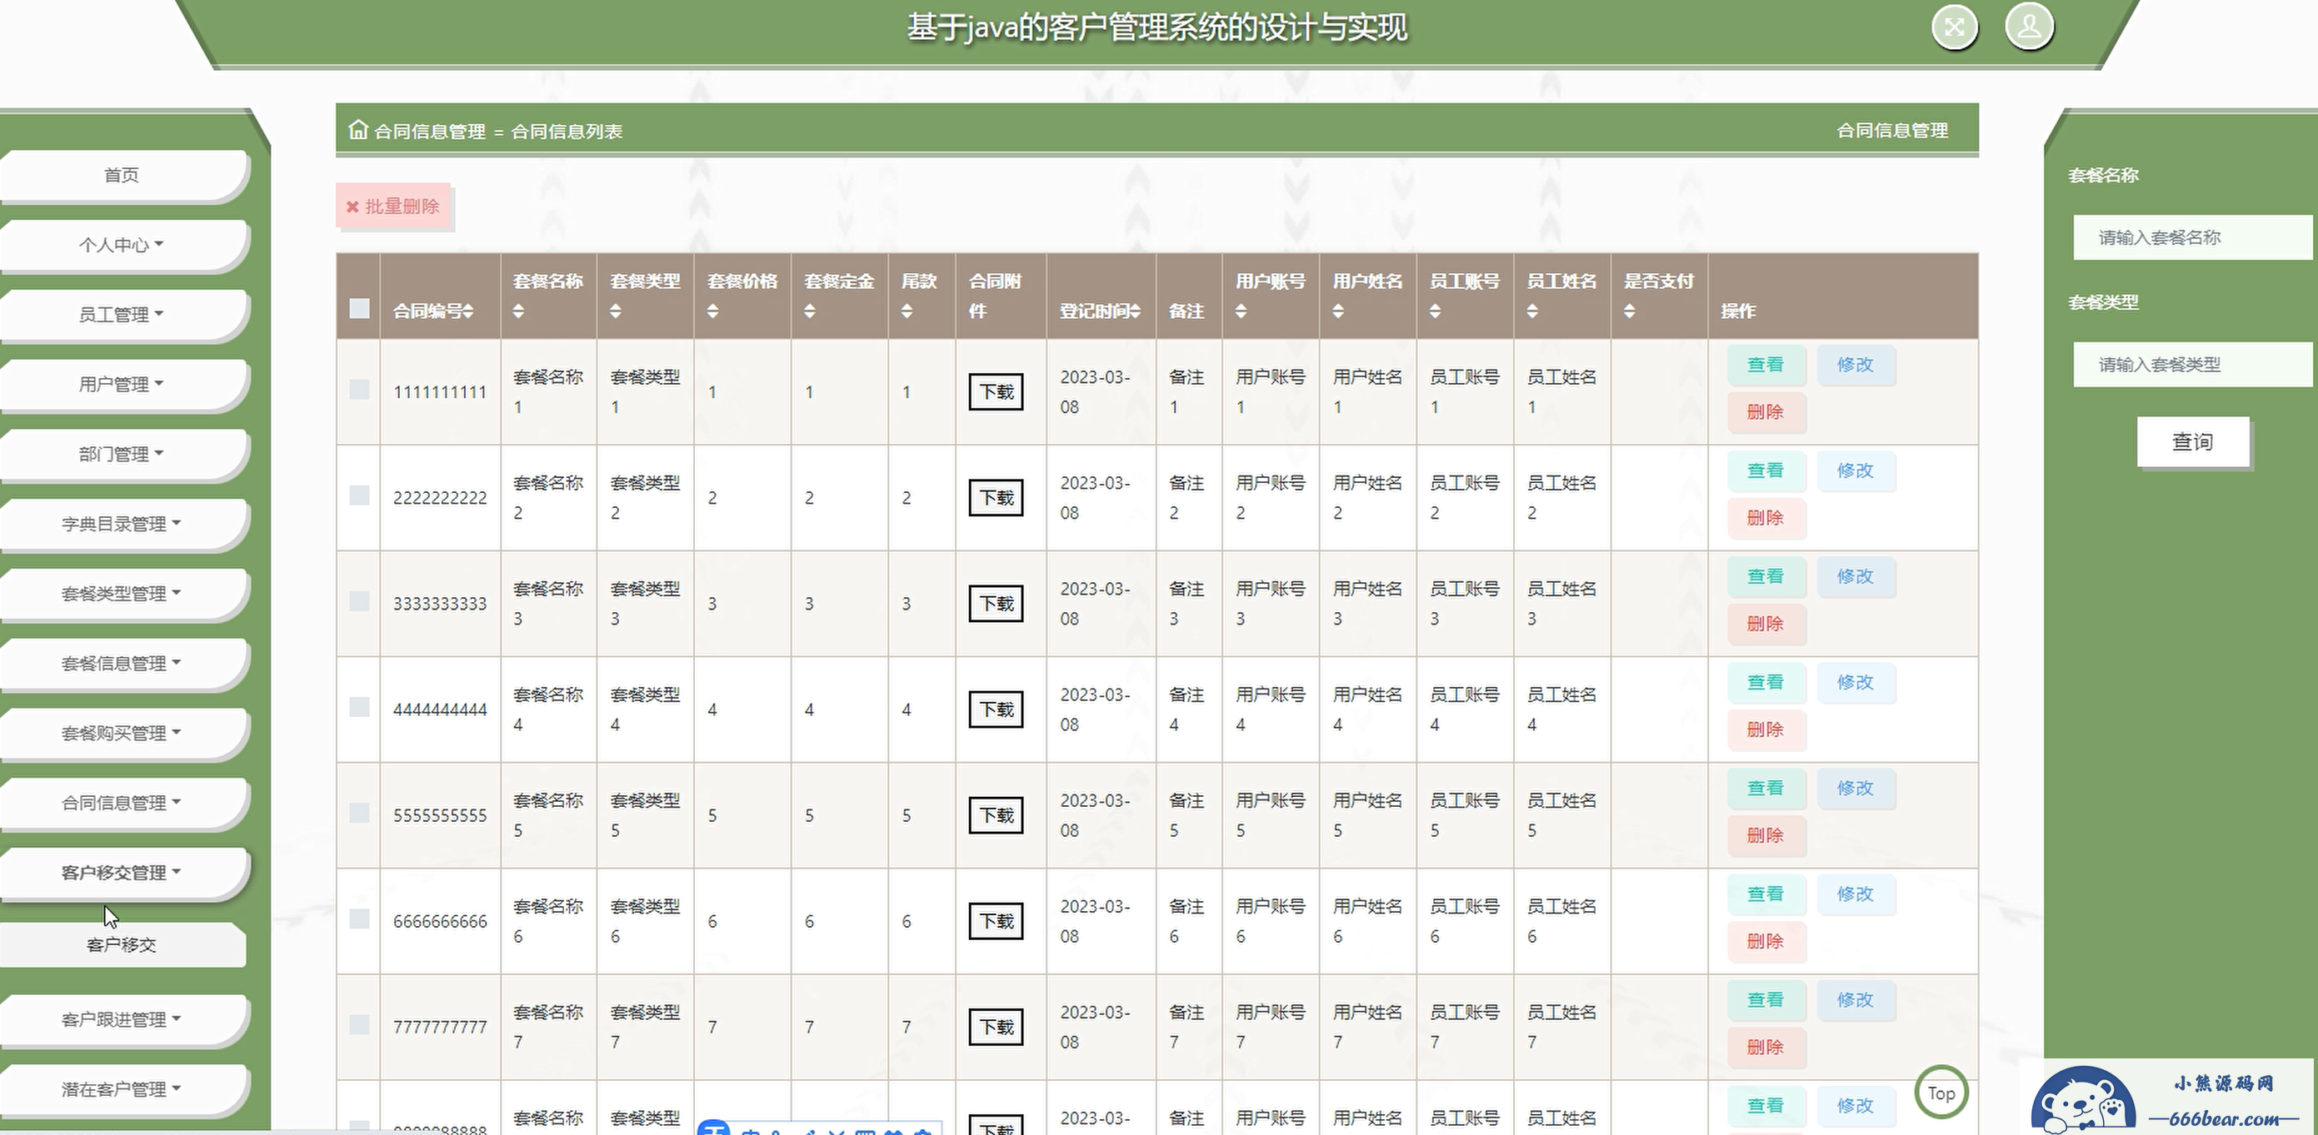Expand the 合同信息管理 sidebar menu

click(x=122, y=802)
